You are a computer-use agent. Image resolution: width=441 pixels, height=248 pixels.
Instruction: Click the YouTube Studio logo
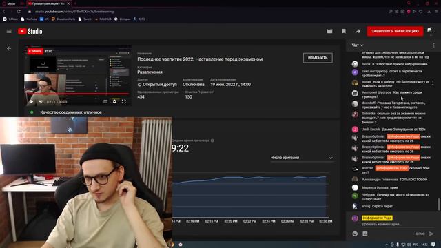(30, 31)
